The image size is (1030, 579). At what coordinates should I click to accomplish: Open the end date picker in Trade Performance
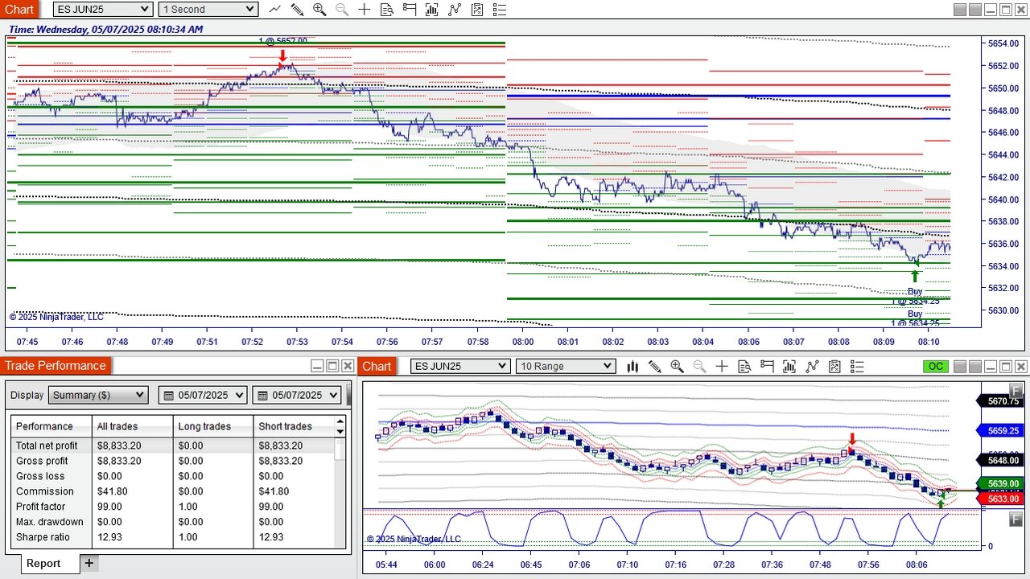click(298, 395)
